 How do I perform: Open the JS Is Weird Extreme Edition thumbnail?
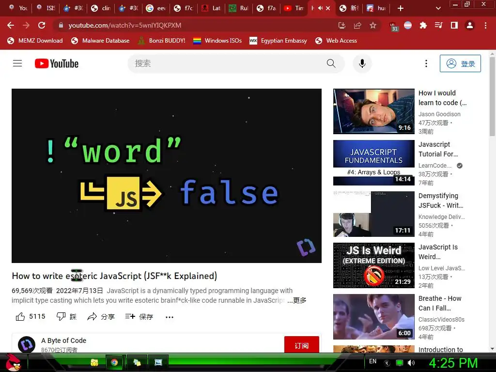[373, 265]
